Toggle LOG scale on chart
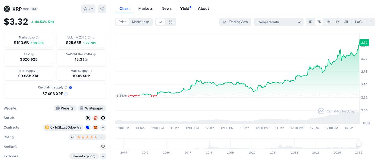378x160 pixels. [358, 22]
